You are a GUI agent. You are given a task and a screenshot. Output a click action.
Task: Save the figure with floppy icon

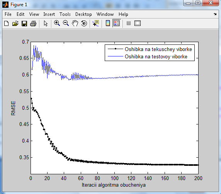(x=24, y=24)
